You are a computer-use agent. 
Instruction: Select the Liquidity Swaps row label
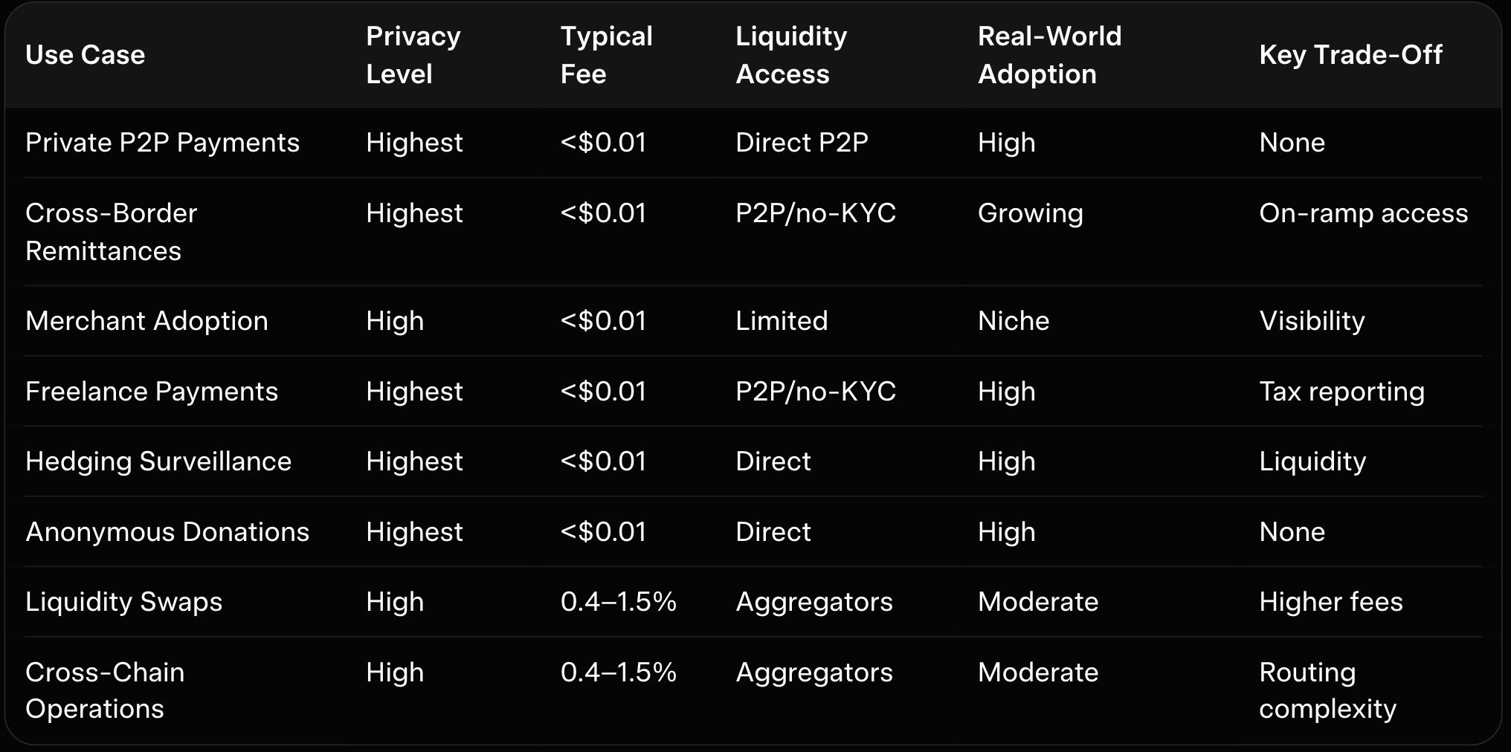(x=124, y=602)
